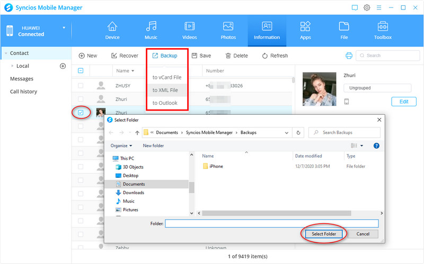Click the Select Folder button
Viewport: 424px width, 264px height.
[324, 234]
